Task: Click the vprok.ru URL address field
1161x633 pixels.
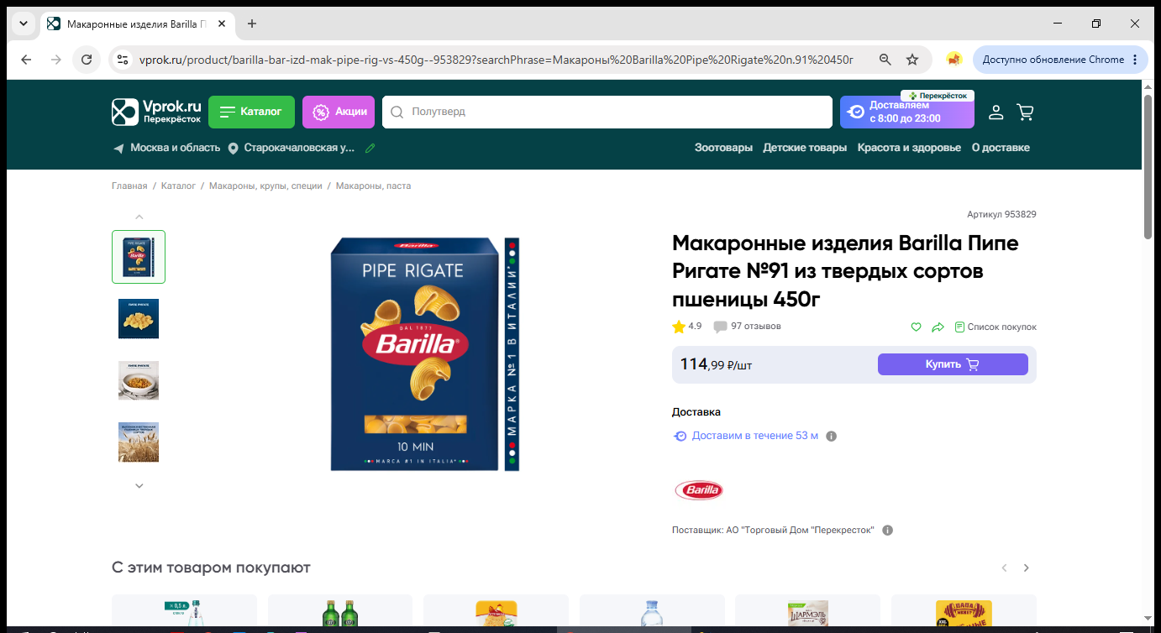Action: point(496,60)
